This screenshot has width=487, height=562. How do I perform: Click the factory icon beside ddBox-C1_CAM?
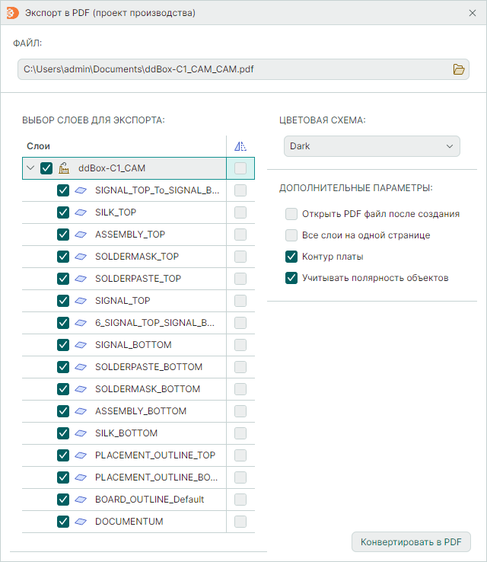pyautogui.click(x=64, y=168)
